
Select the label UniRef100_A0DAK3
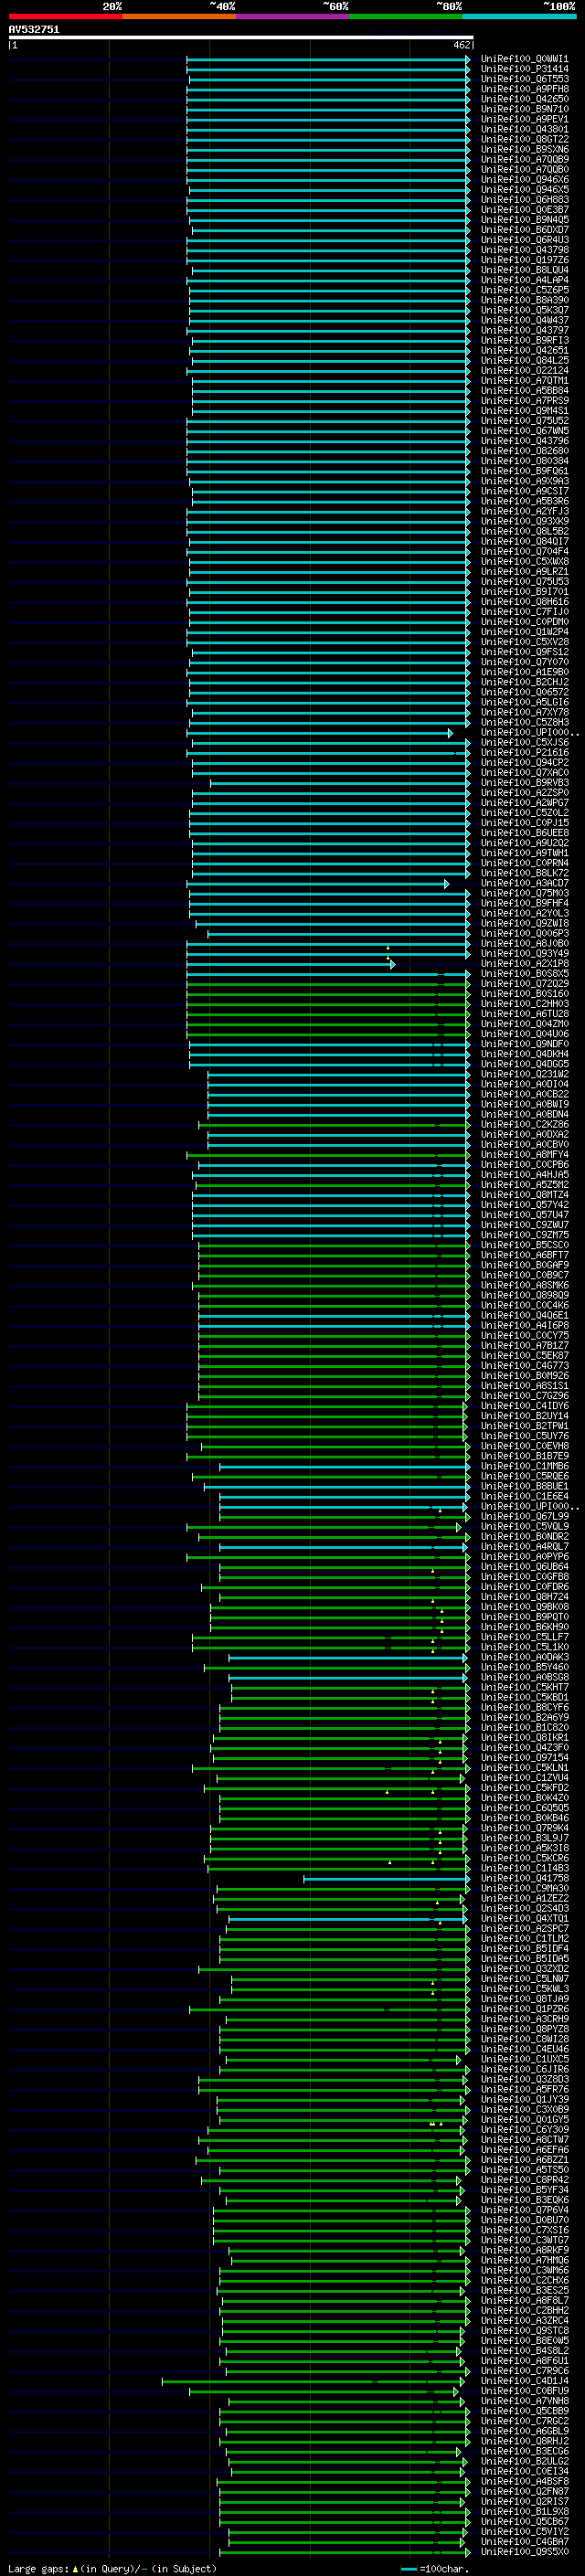[x=524, y=1658]
